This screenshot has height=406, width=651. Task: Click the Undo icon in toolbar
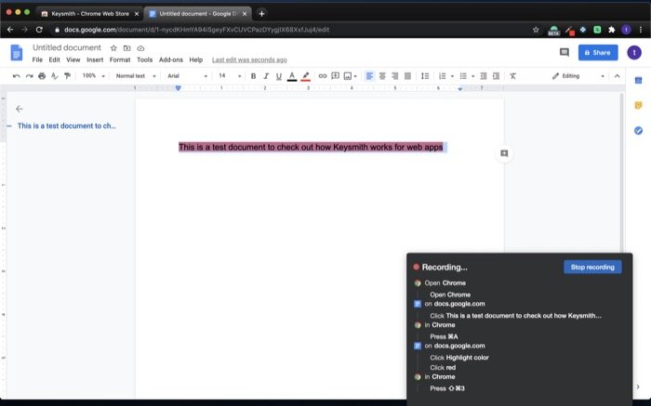point(16,76)
